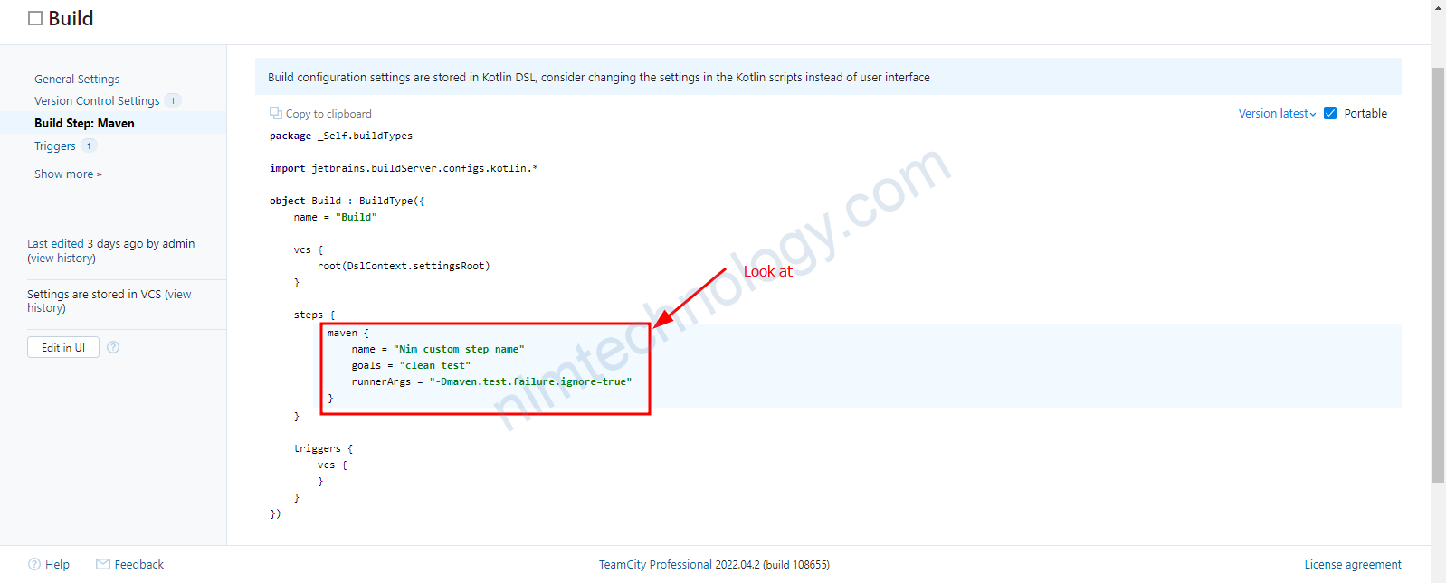1446x583 pixels.
Task: Open the Help link in the footer
Action: (x=57, y=564)
